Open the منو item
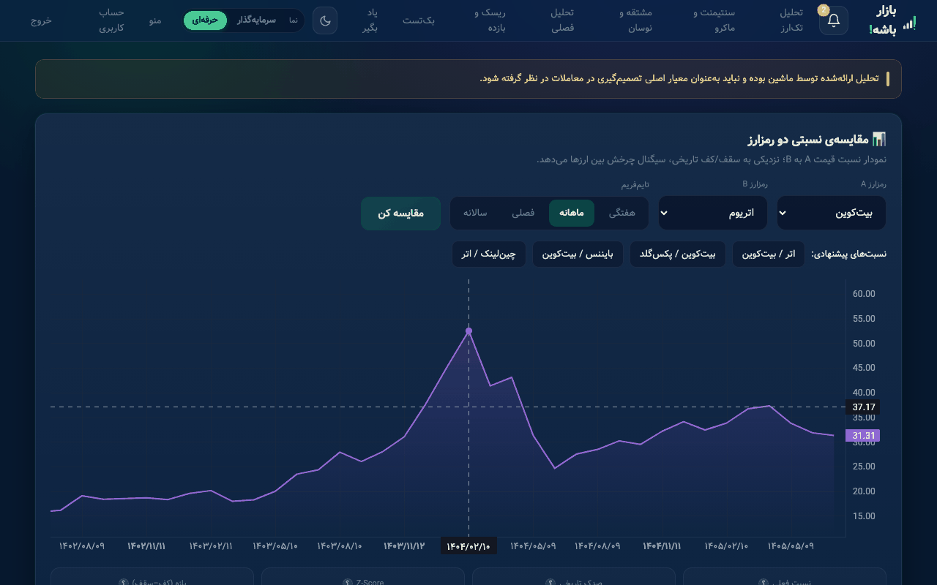This screenshot has height=585, width=937. pos(155,20)
